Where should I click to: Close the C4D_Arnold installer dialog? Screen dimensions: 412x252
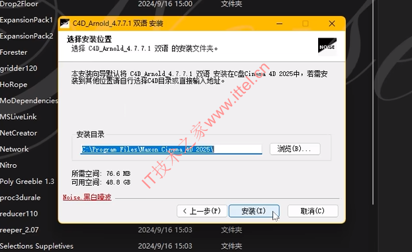(x=332, y=24)
